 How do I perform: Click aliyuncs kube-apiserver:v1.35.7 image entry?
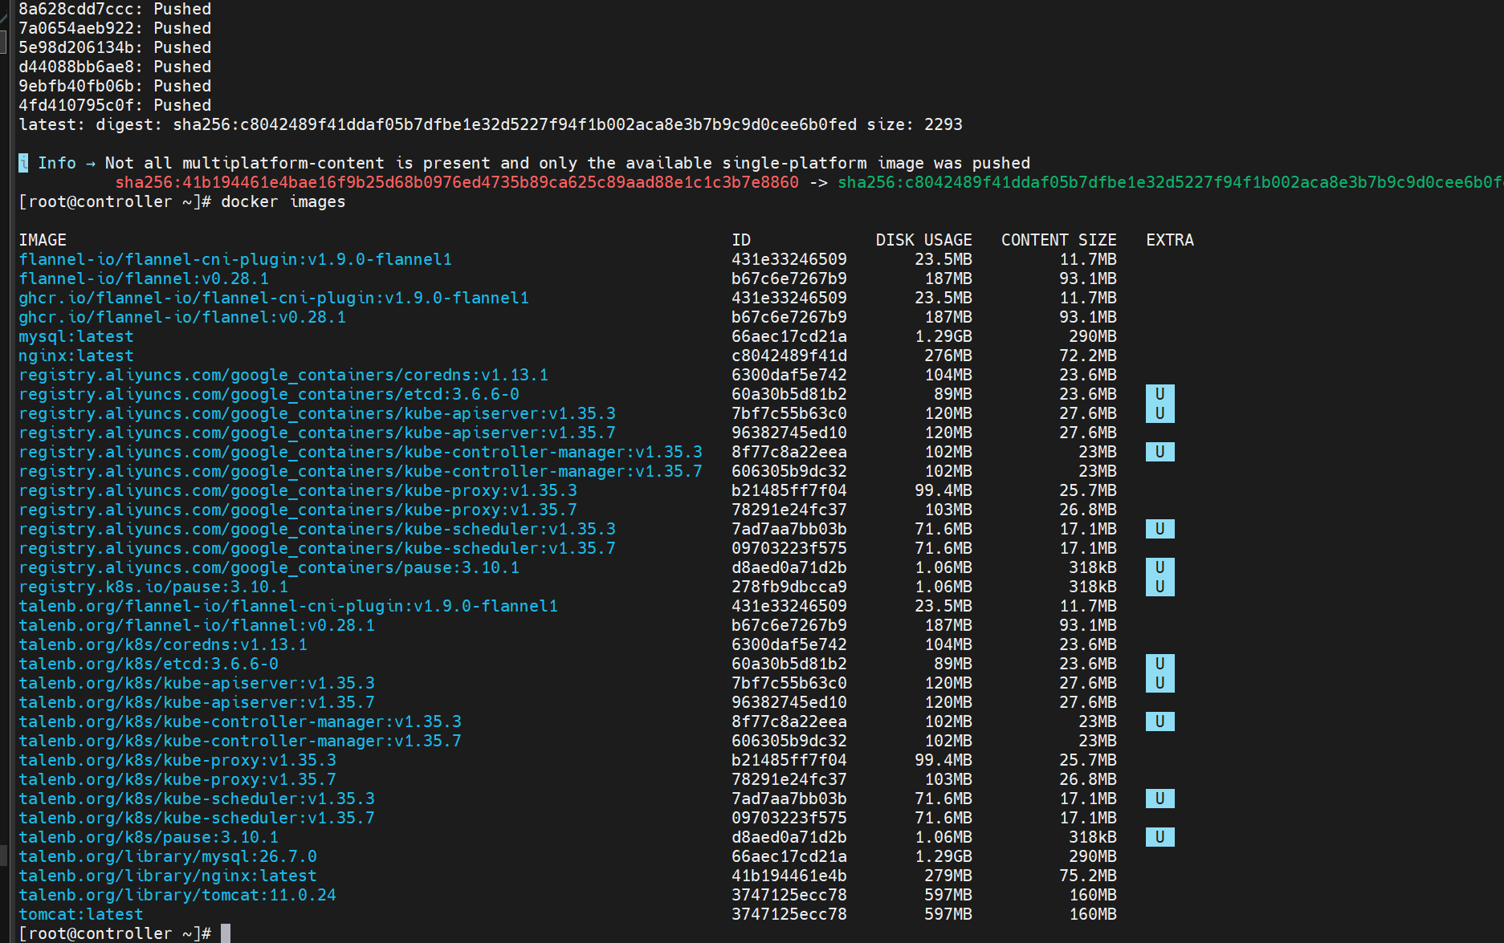pyautogui.click(x=317, y=433)
